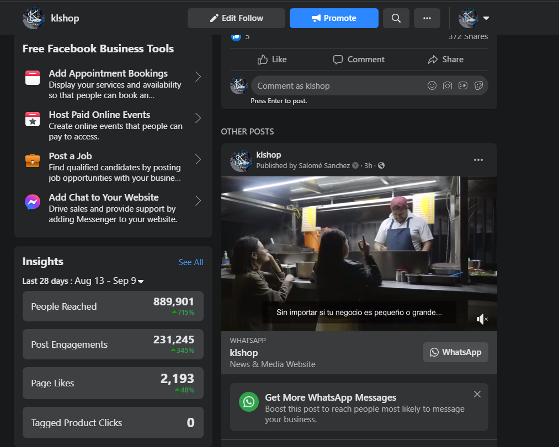This screenshot has height=447, width=559.
Task: Open the three-dots page menu in header
Action: click(427, 18)
